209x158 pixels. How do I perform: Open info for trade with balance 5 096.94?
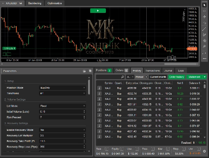point(99,137)
